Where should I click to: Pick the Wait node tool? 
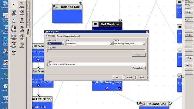coord(14,52)
